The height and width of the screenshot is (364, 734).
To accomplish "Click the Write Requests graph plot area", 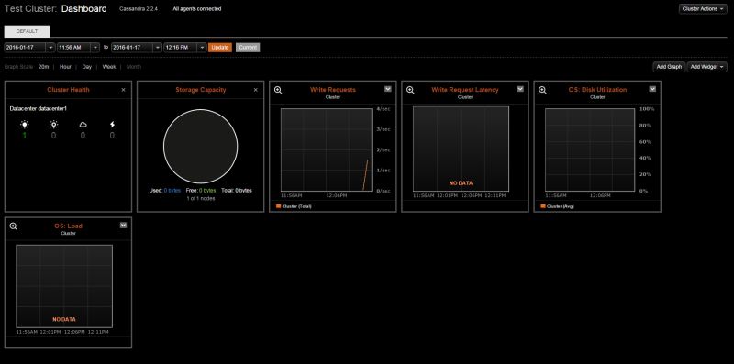I will click(x=327, y=149).
